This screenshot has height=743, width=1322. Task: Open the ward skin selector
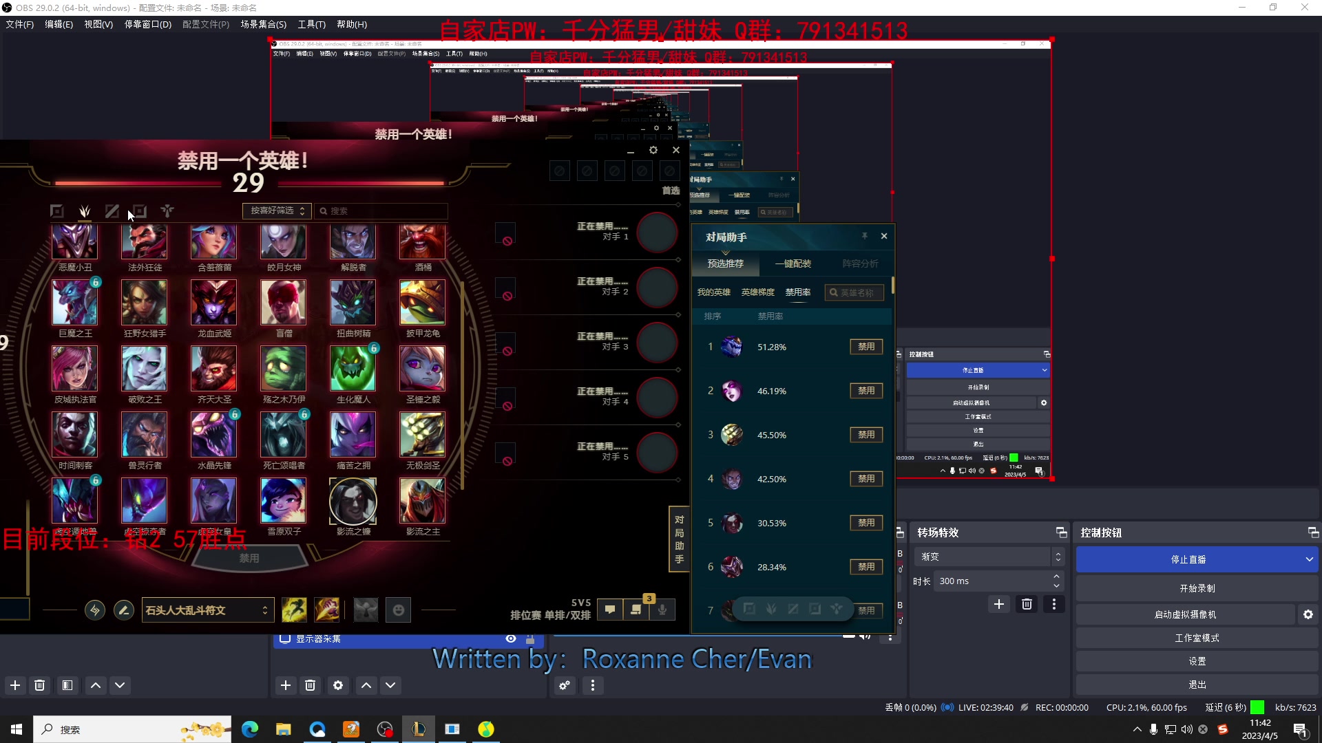pyautogui.click(x=366, y=610)
